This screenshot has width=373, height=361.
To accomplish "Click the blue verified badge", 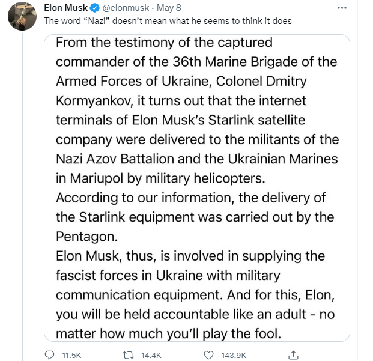I will (95, 9).
